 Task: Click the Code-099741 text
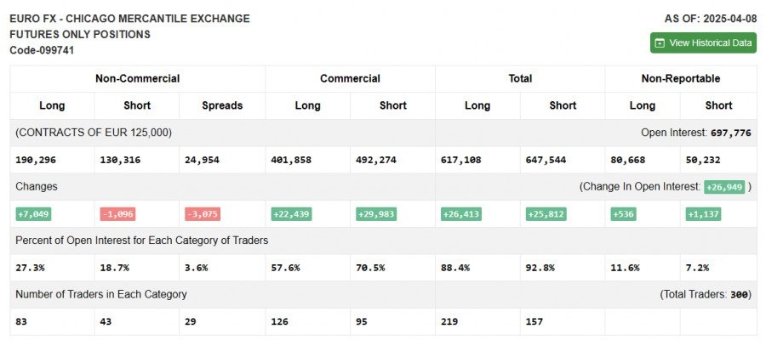(42, 50)
